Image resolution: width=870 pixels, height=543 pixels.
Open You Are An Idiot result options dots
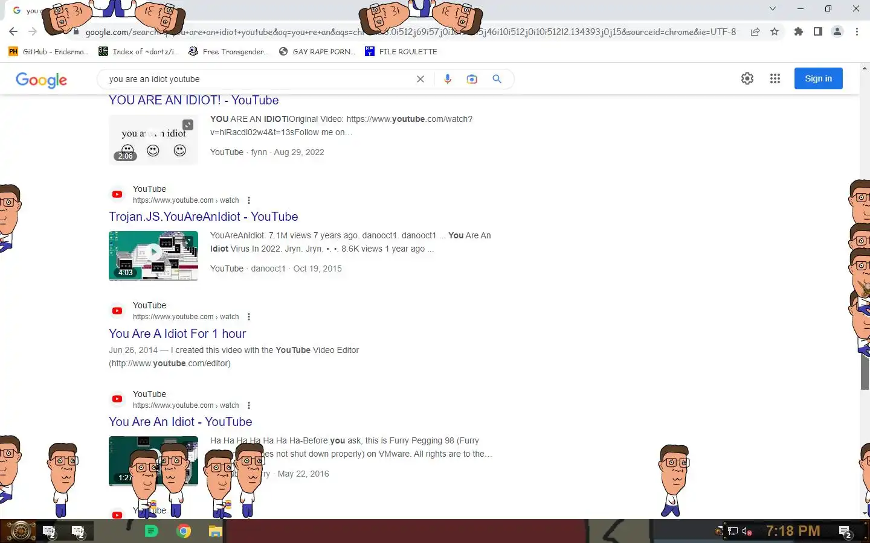tap(249, 405)
